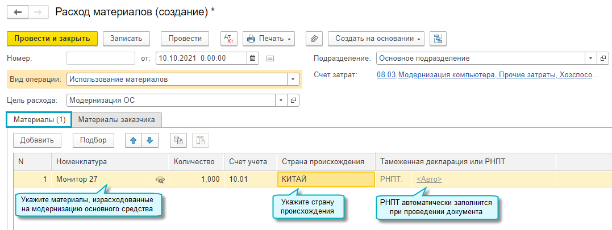Open the date calendar picker

(253, 58)
